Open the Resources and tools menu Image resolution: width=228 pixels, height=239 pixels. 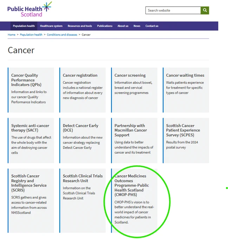click(x=80, y=26)
